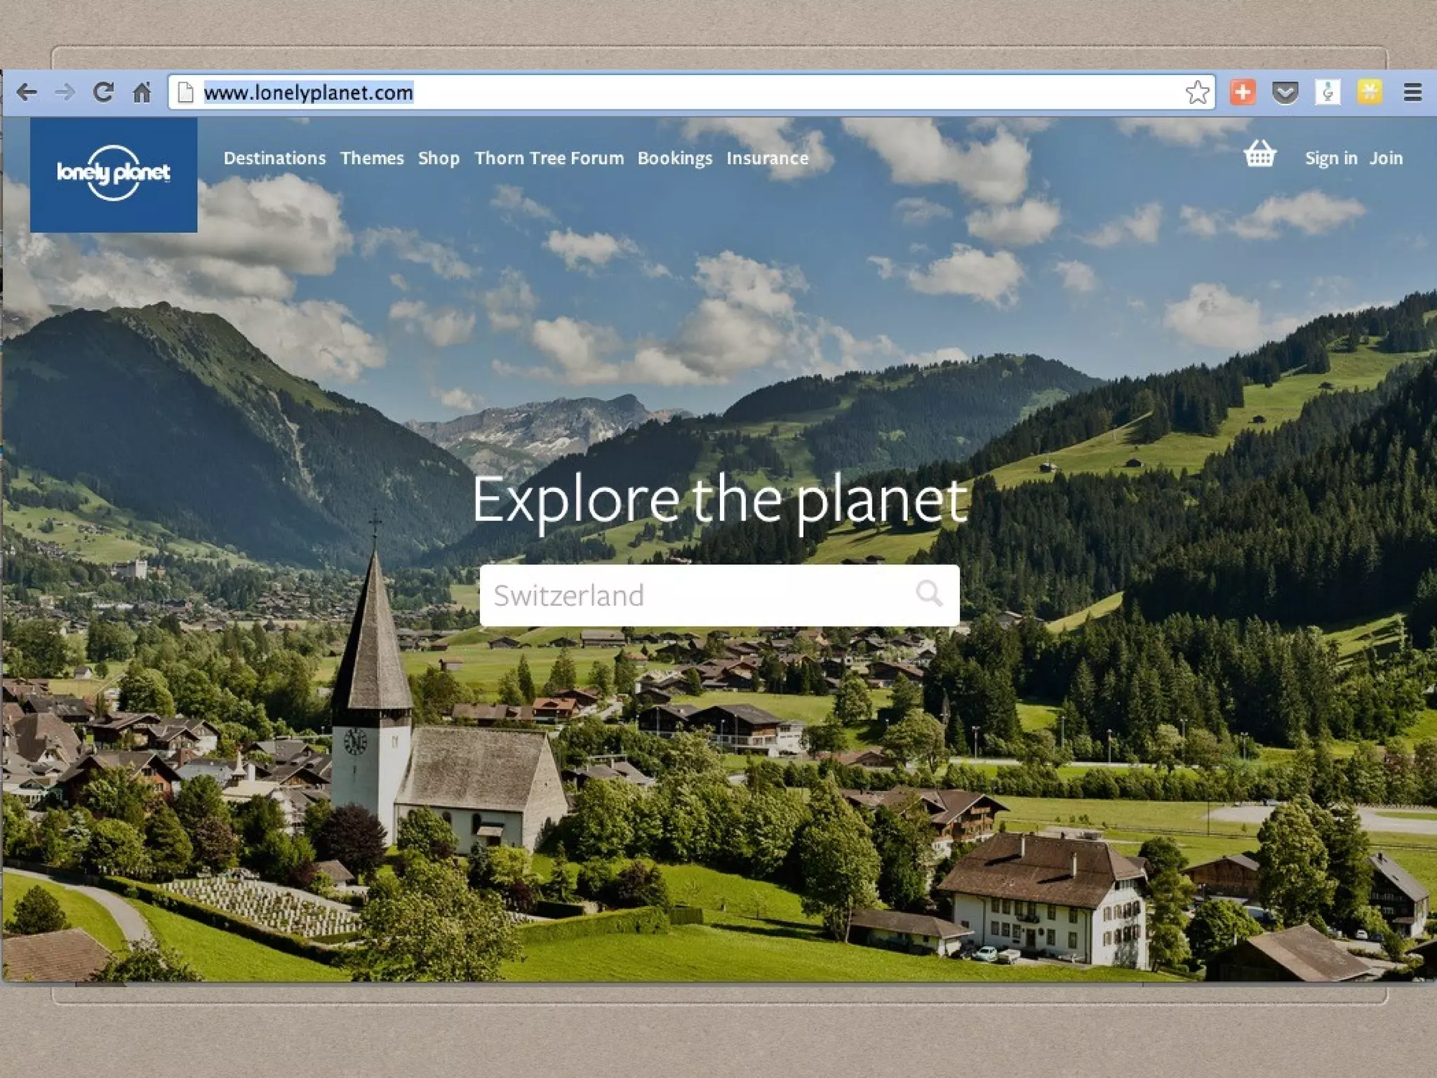Open the shopping basket icon

click(x=1259, y=154)
